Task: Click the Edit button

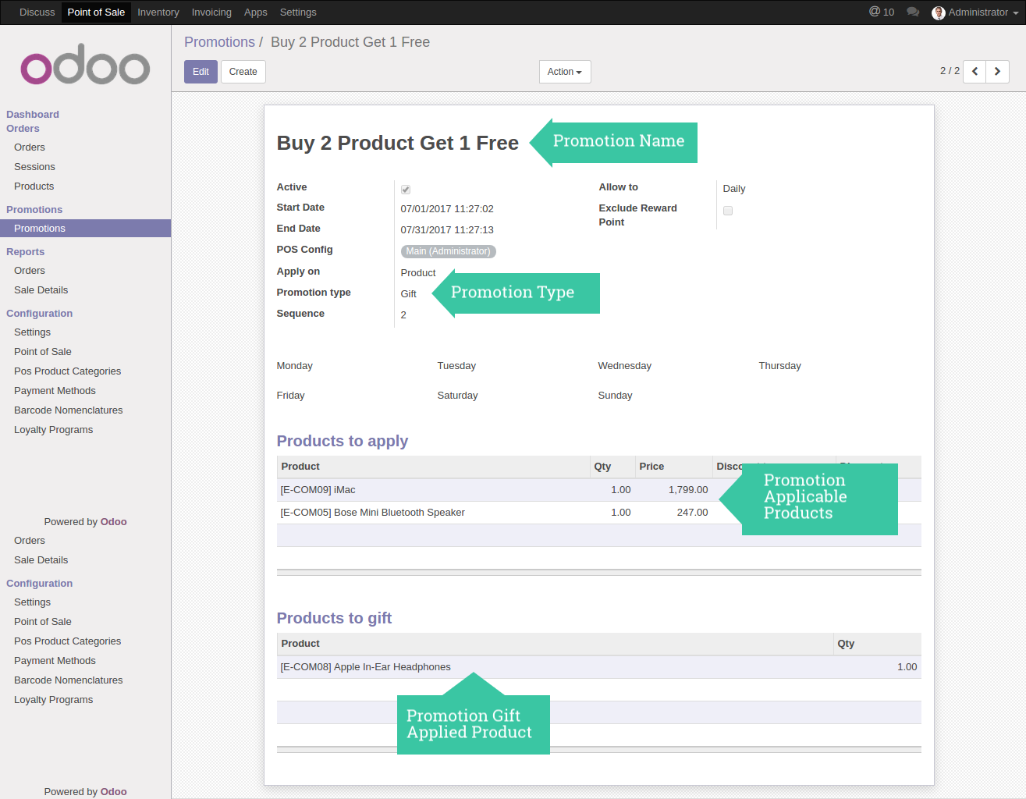Action: pyautogui.click(x=201, y=72)
